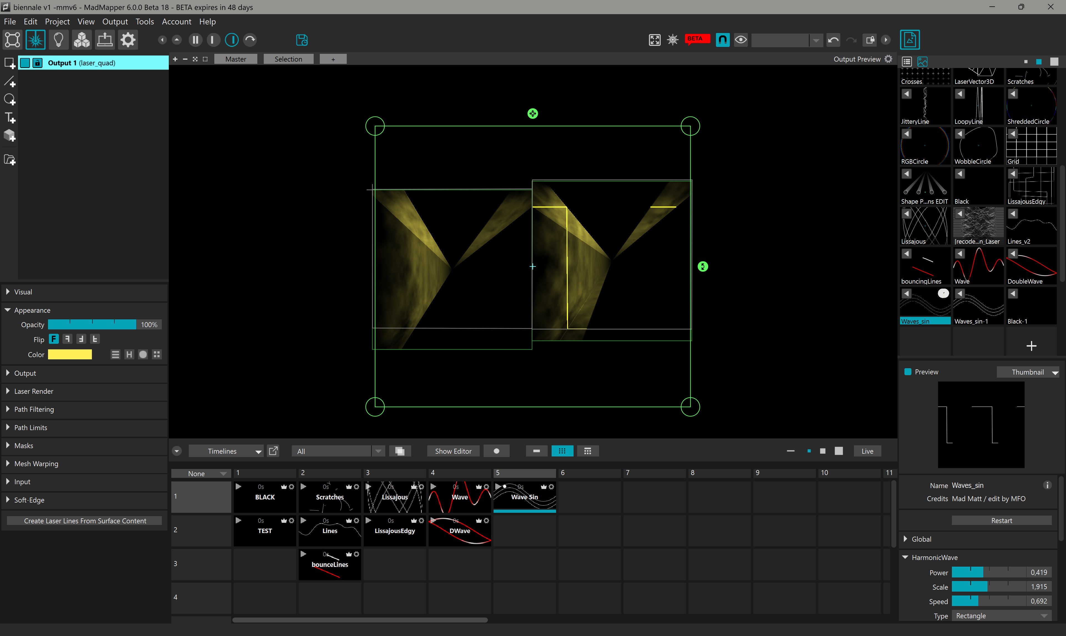Open the Tools menu
Screen dimensions: 1066x636
pyautogui.click(x=144, y=21)
